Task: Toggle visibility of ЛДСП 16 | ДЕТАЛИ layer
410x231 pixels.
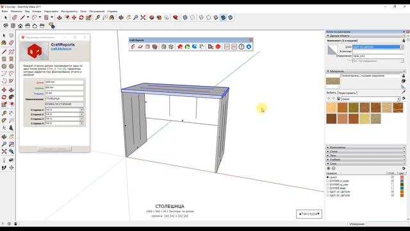Action: coord(393,192)
